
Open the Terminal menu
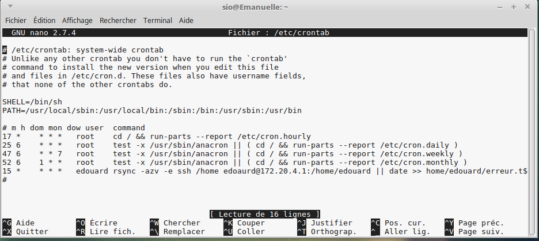[158, 20]
